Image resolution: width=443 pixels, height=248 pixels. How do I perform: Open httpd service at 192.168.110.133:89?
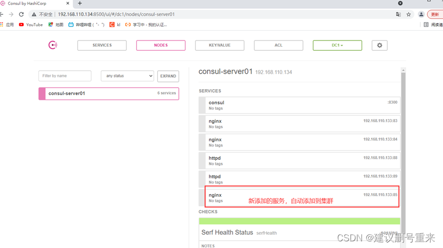tap(300, 179)
